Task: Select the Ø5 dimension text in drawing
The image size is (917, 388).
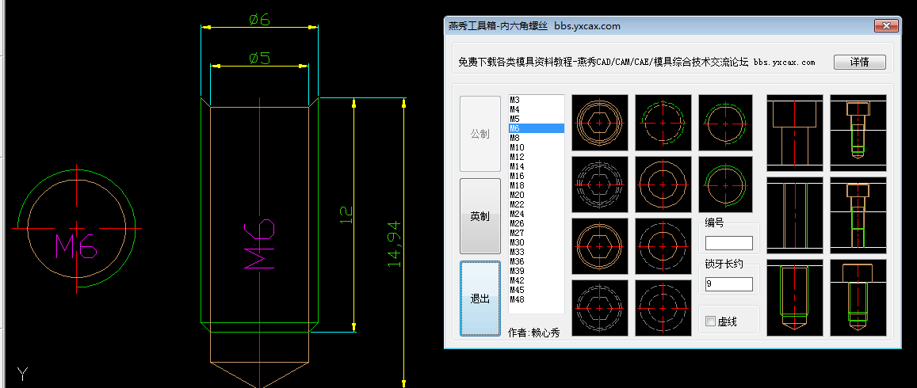Action: click(259, 58)
